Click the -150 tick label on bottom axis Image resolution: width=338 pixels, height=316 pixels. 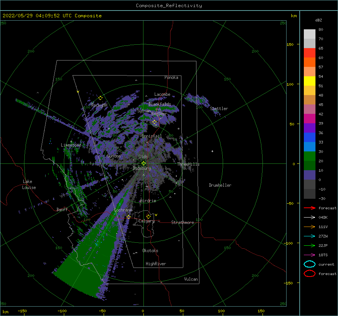[22, 311]
